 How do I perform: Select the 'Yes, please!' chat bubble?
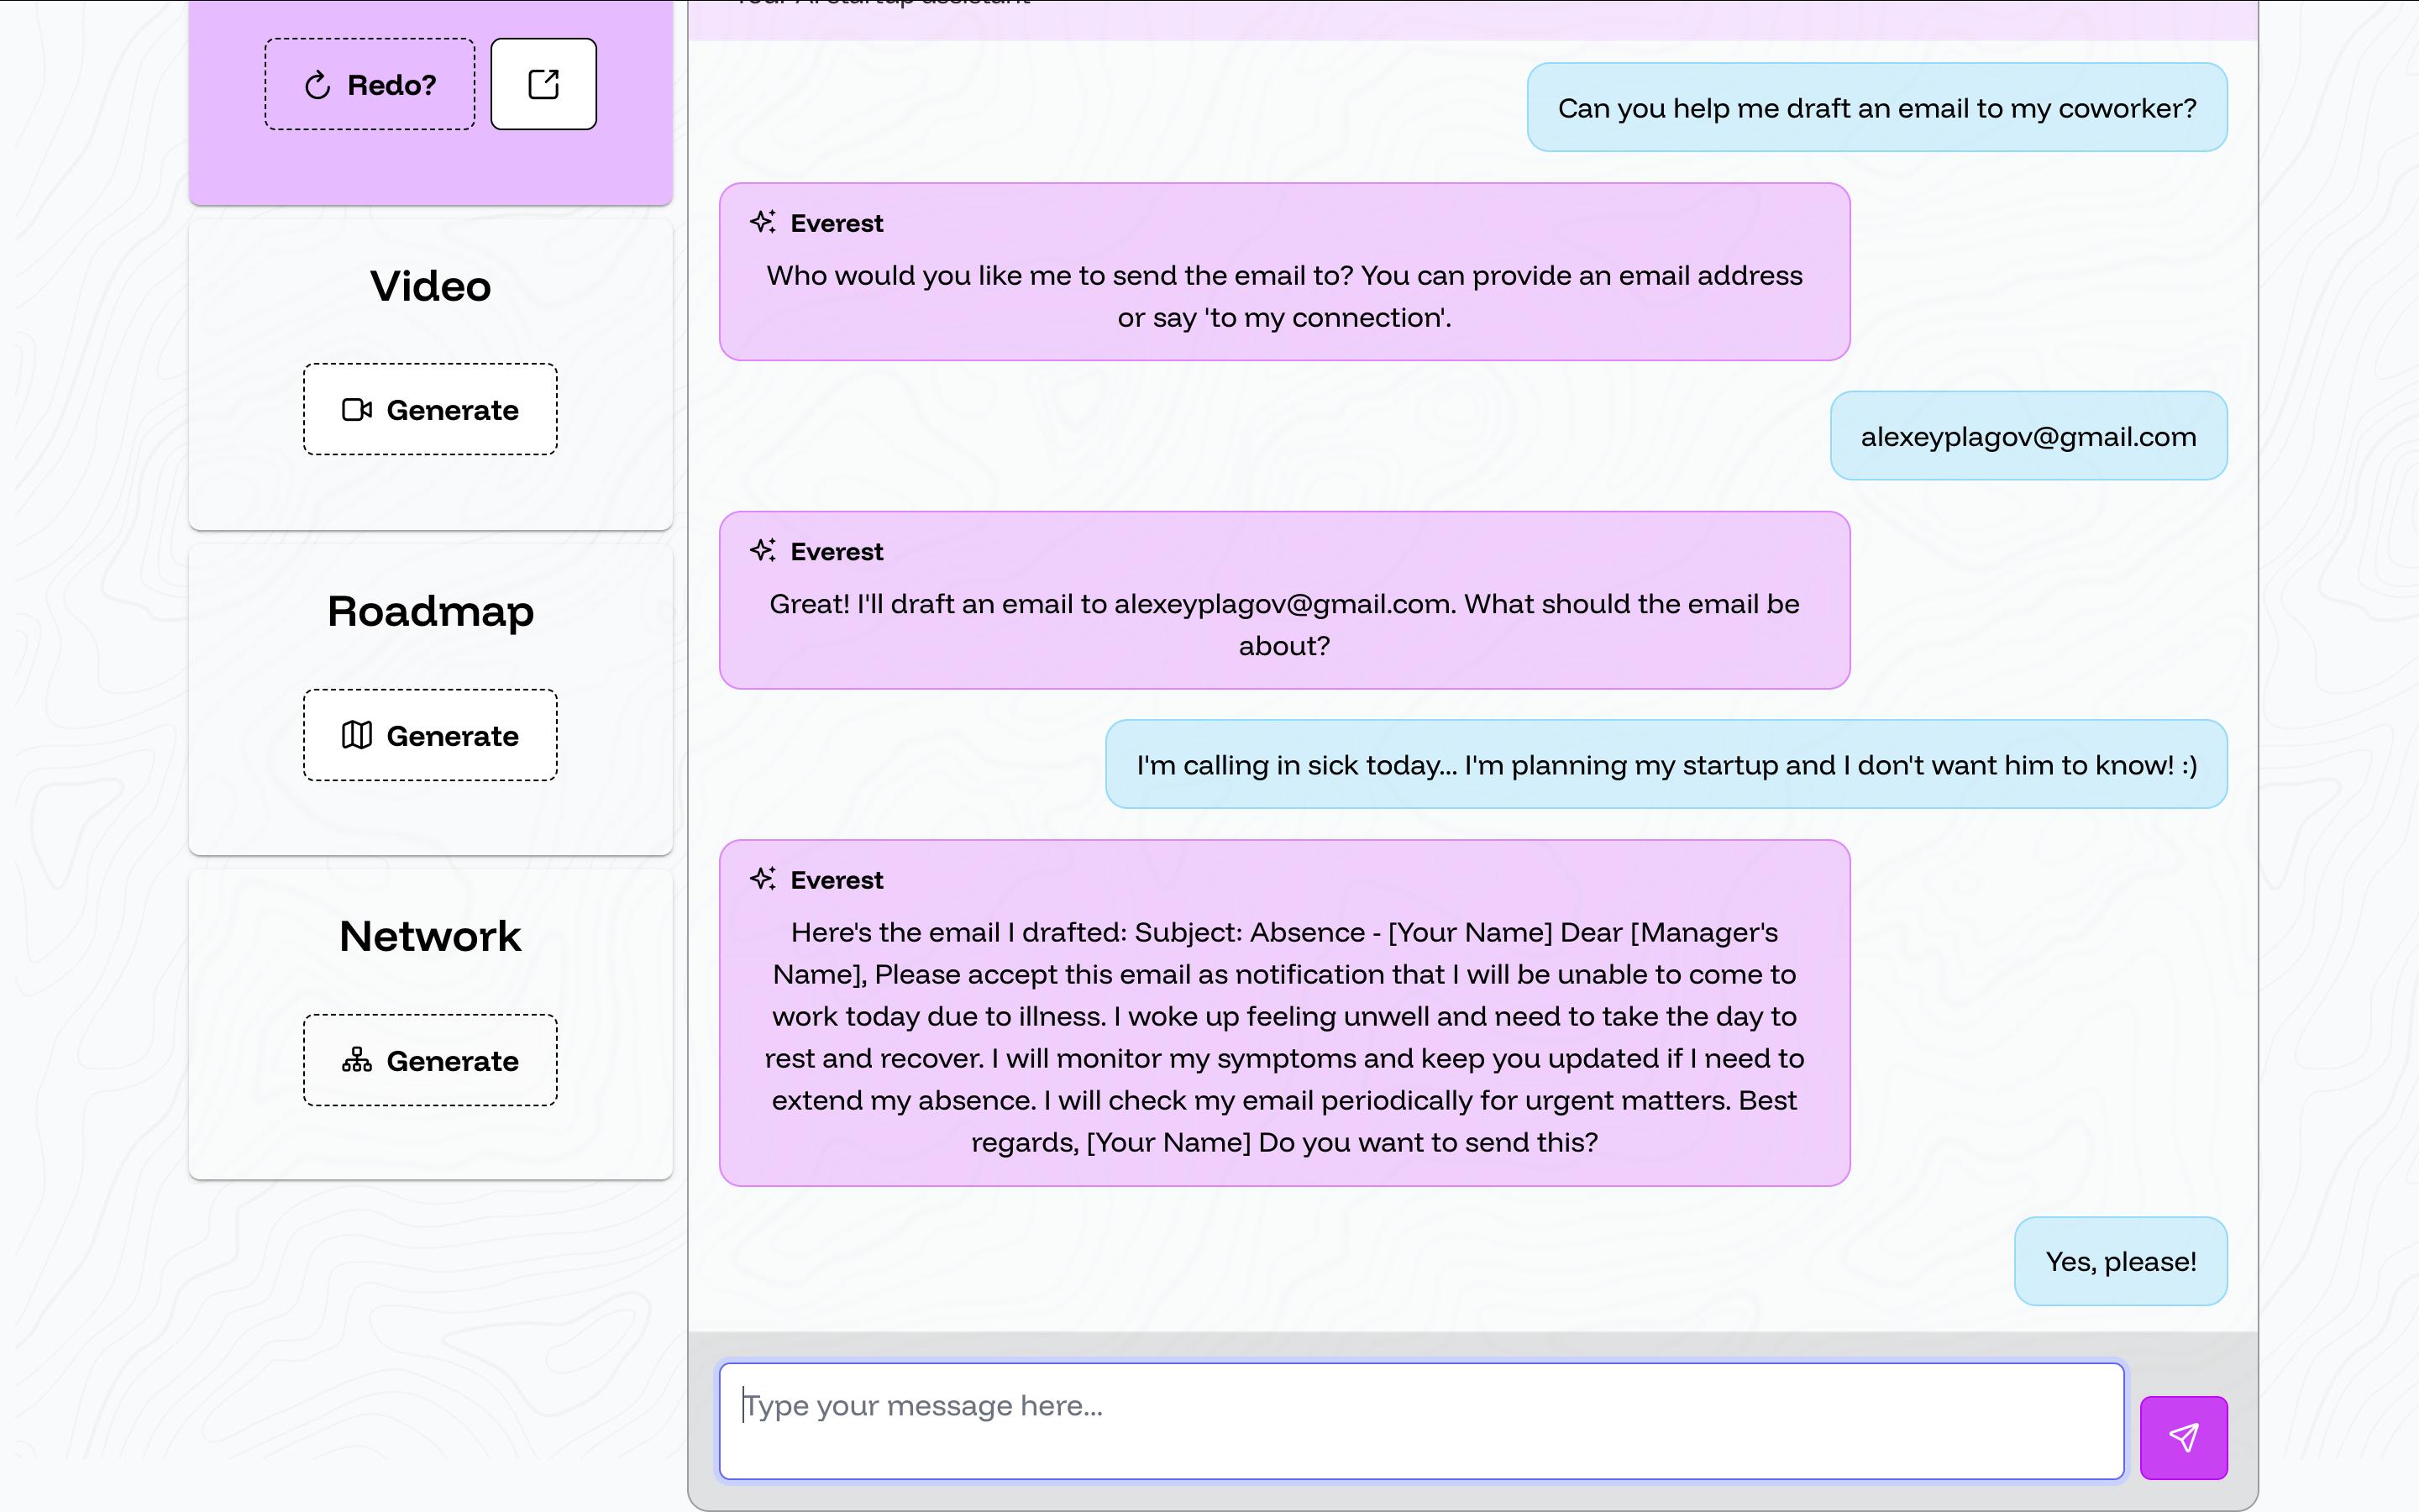[2120, 1261]
